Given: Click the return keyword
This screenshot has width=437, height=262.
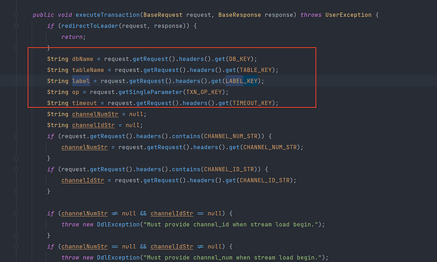Looking at the screenshot, I should 73,37.
